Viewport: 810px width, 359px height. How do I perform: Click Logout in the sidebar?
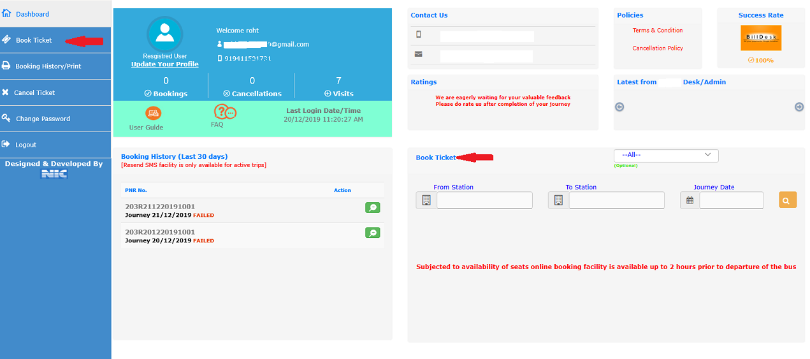pyautogui.click(x=26, y=145)
